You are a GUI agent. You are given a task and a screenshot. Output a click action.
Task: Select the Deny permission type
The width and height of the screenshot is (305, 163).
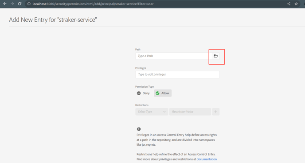pyautogui.click(x=143, y=93)
